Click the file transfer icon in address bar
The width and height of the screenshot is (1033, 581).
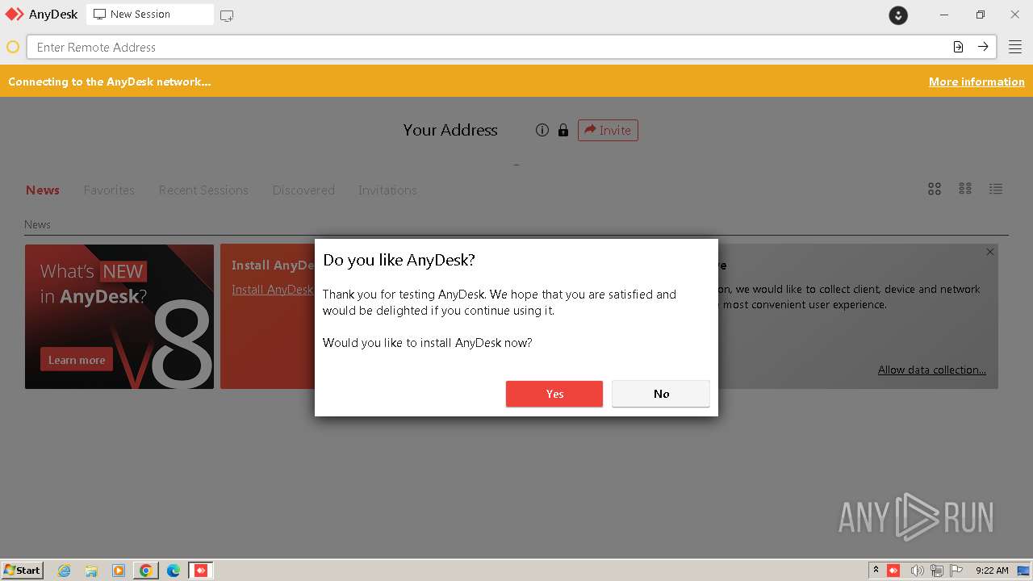pos(958,47)
